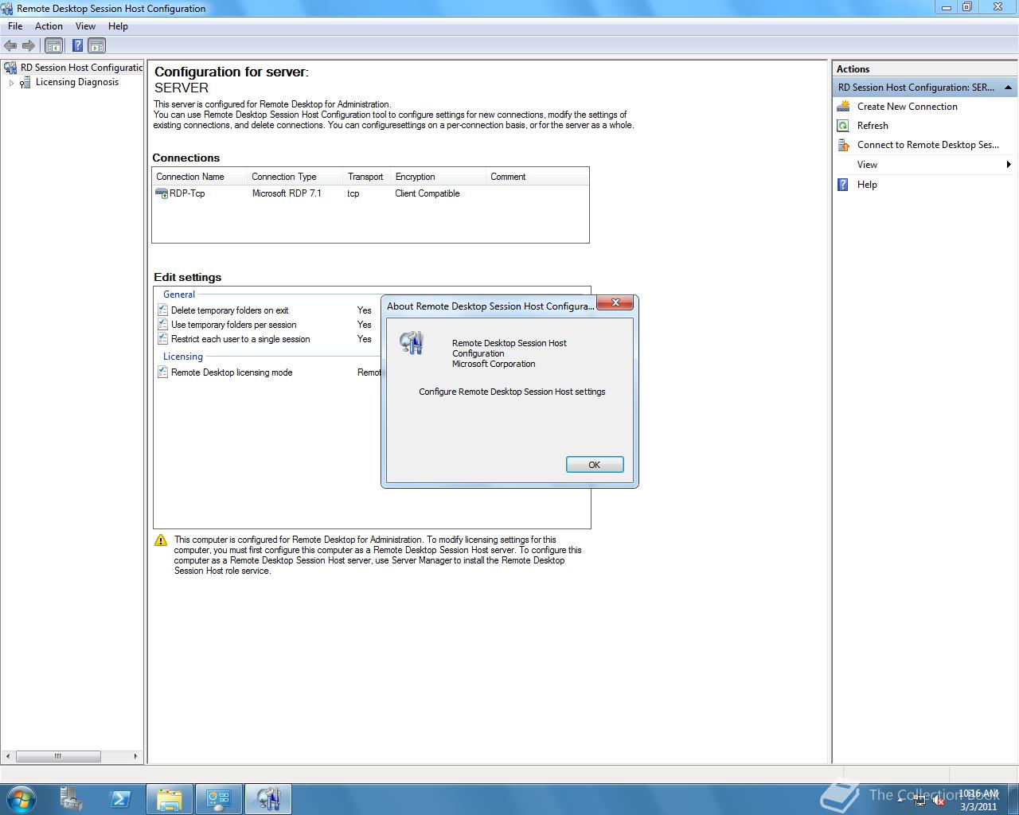Click icon beside Use temporary folders per session

(x=162, y=325)
